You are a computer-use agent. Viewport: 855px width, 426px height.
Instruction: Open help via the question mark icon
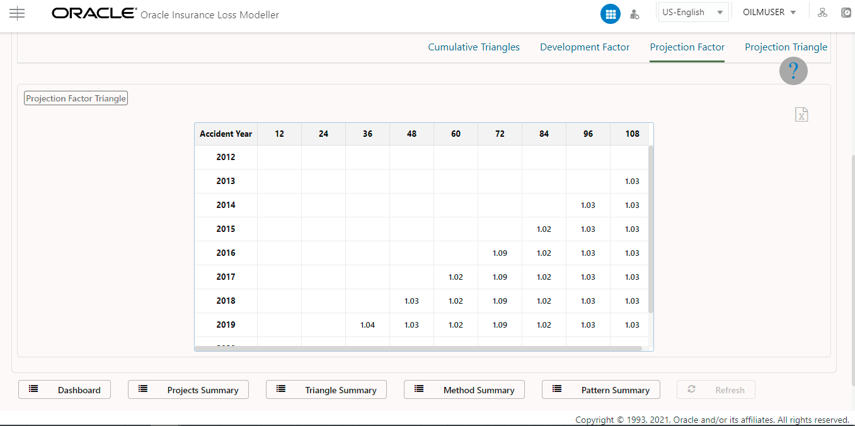click(793, 71)
